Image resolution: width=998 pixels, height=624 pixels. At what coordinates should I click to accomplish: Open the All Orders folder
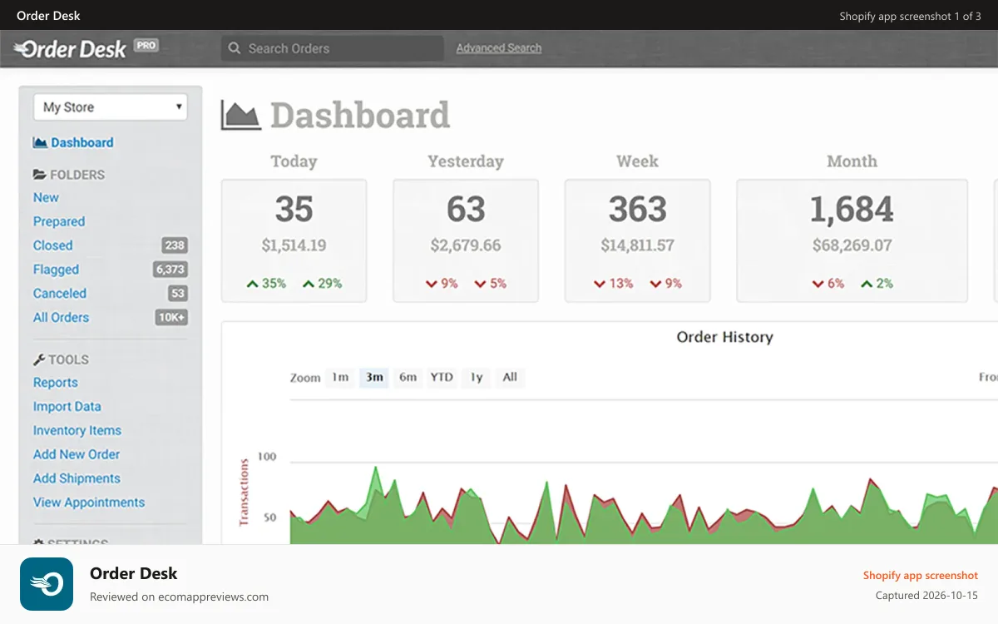click(x=61, y=317)
